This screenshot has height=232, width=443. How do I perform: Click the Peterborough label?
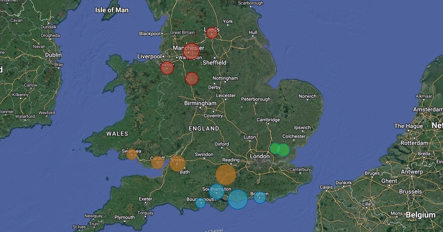click(256, 99)
